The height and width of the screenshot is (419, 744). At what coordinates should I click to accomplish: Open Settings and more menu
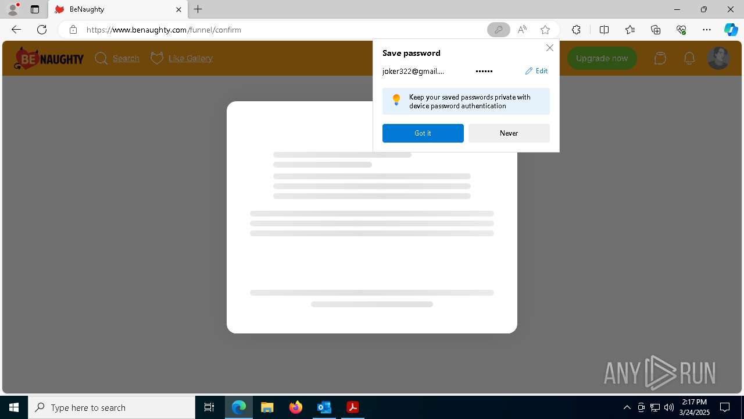[x=707, y=30]
